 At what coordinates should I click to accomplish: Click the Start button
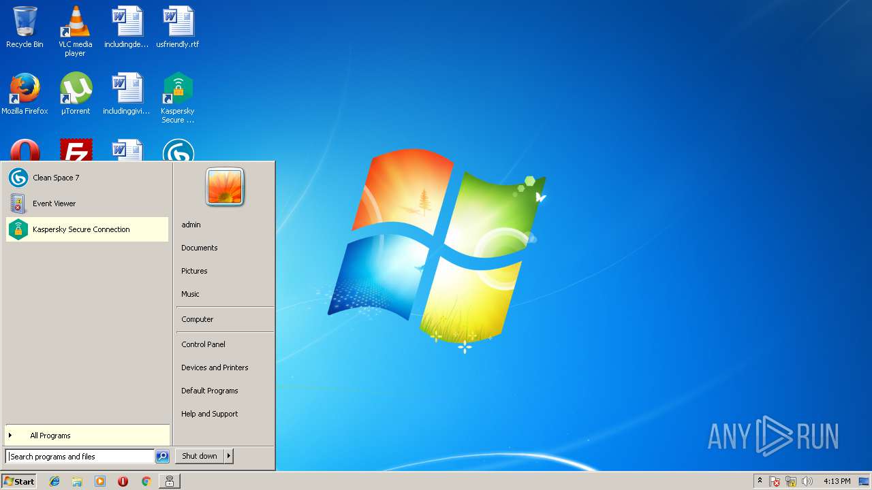point(19,481)
